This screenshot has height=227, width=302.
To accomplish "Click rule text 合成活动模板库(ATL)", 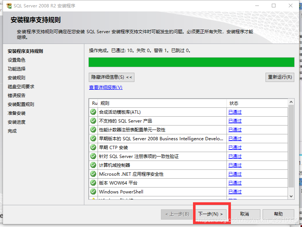I will click(120, 112).
